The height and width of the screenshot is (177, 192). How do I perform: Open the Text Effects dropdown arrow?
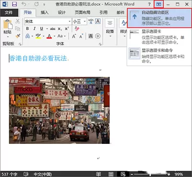[32, 36]
